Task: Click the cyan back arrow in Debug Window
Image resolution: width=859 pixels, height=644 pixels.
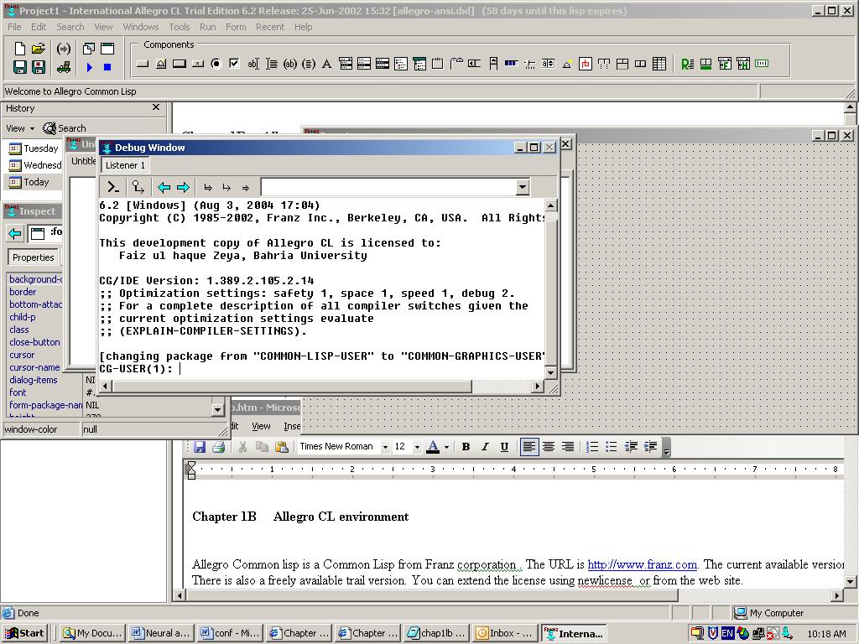Action: [x=164, y=187]
